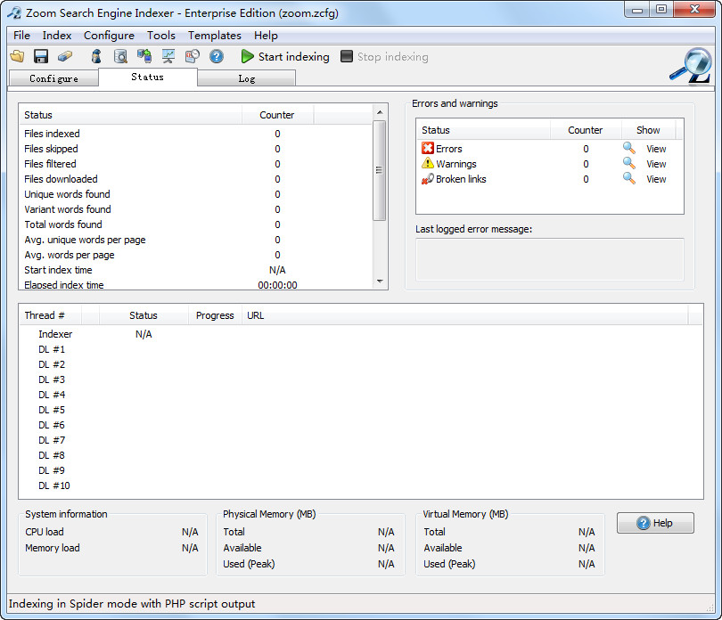
Task: Click the magnifier icon next to Errors
Action: (628, 149)
